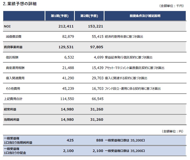Click the NOI row label

click(x=7, y=26)
